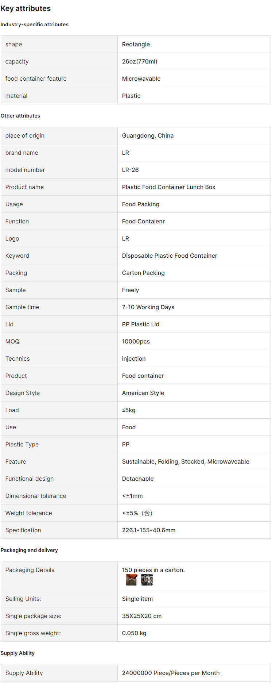Select the LR-26 model number value
Screen dimensions: 272x687
point(130,170)
